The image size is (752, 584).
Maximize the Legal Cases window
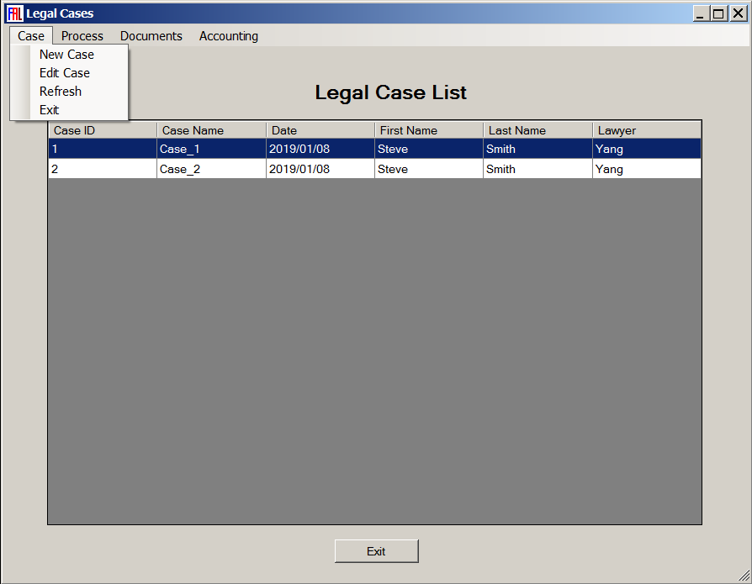pos(718,13)
